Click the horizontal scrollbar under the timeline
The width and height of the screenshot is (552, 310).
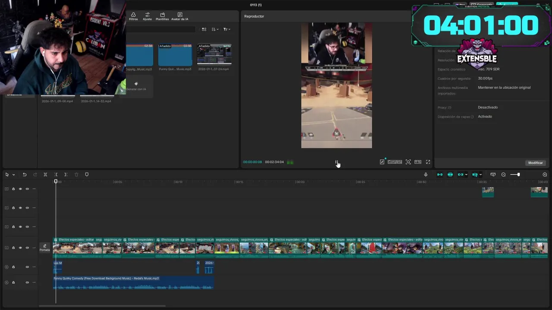102,306
